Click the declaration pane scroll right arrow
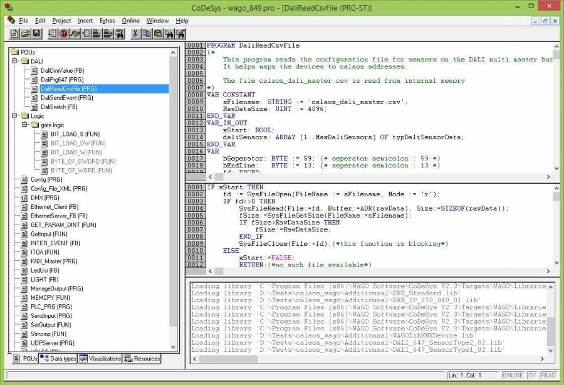The width and height of the screenshot is (564, 385). 548,177
